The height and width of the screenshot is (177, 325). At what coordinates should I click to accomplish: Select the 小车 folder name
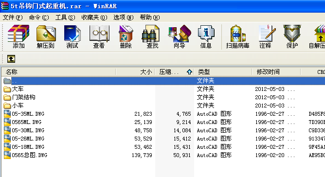(x=18, y=106)
